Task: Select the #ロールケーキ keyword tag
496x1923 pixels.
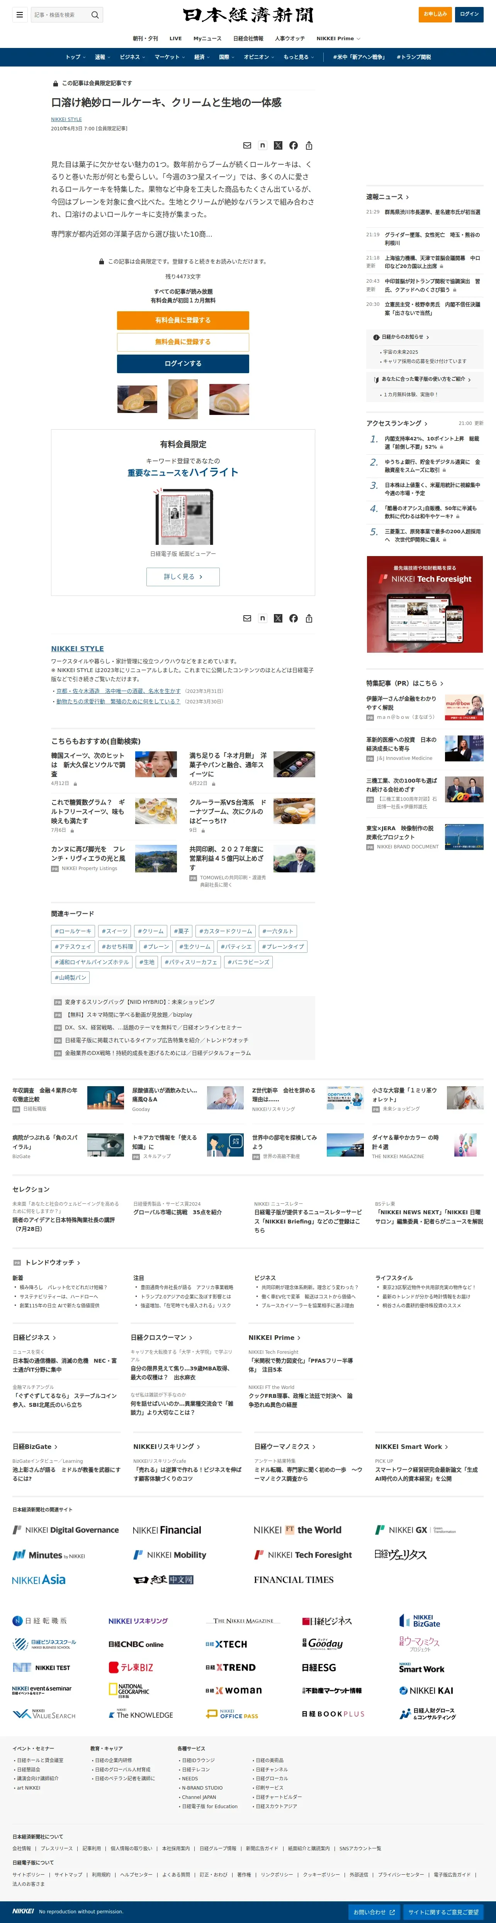Action: tap(73, 931)
